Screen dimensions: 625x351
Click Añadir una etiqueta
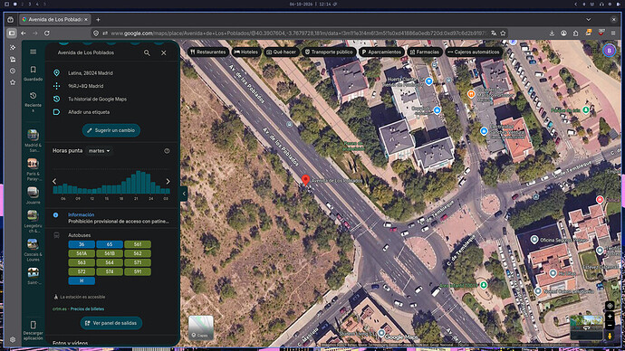pyautogui.click(x=112, y=112)
